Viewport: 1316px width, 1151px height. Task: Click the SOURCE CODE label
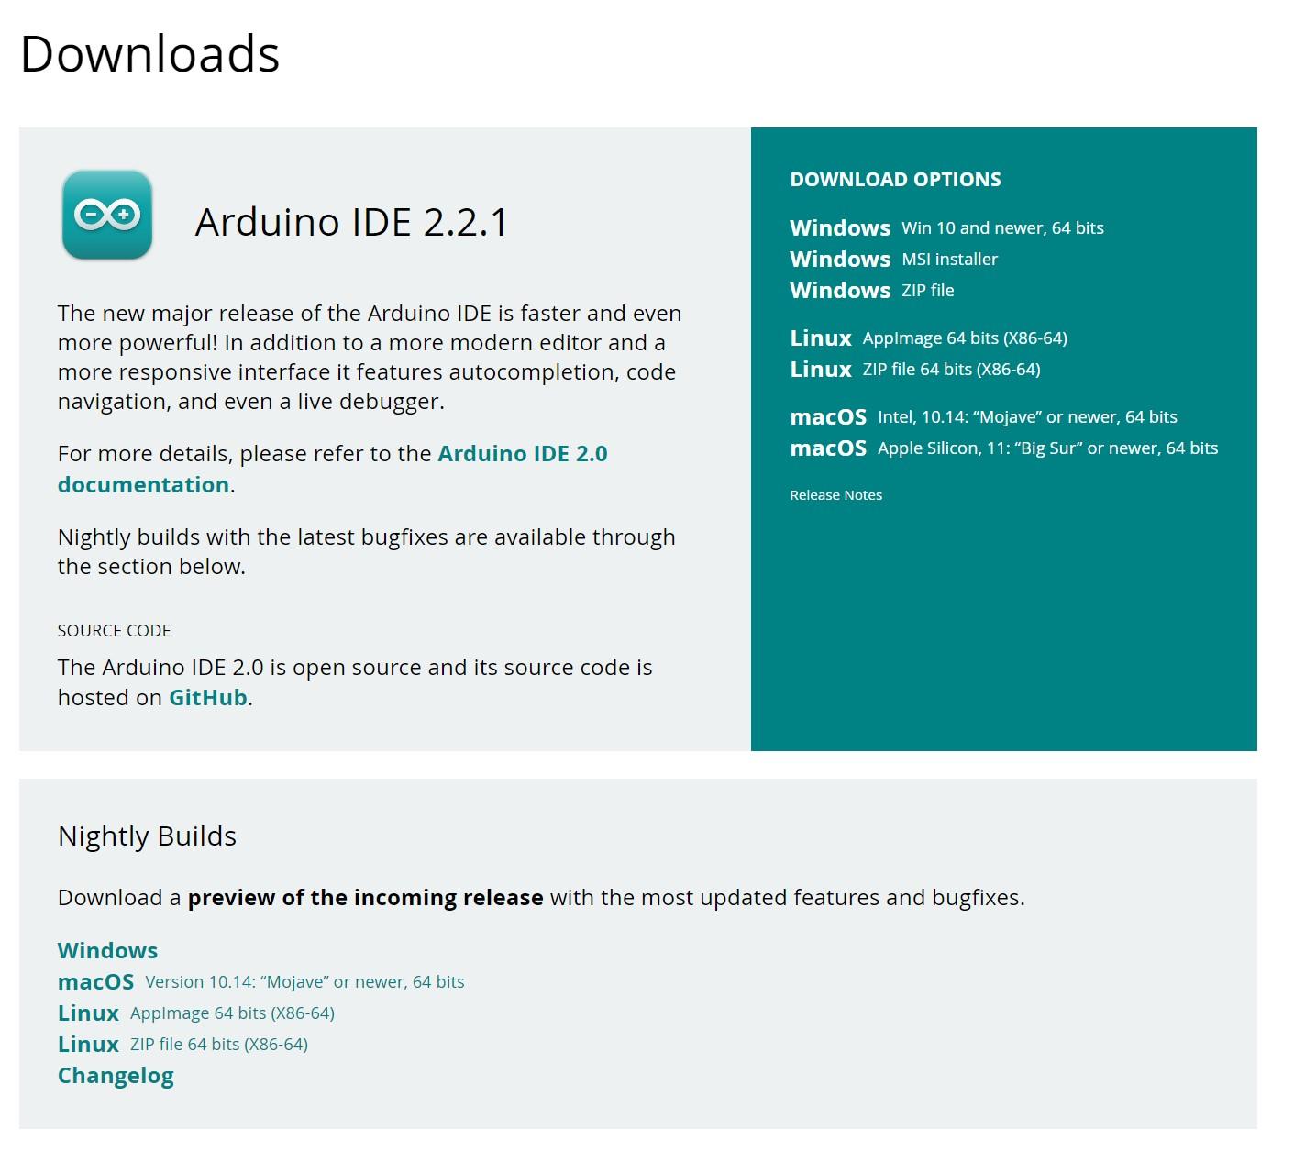(x=114, y=631)
